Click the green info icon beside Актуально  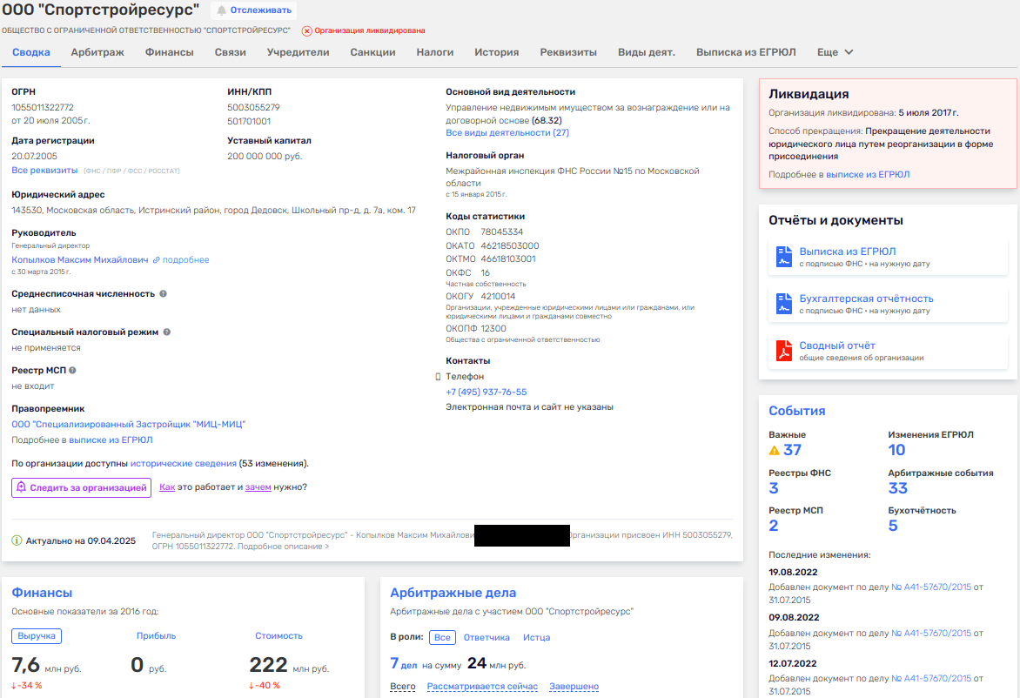[17, 540]
